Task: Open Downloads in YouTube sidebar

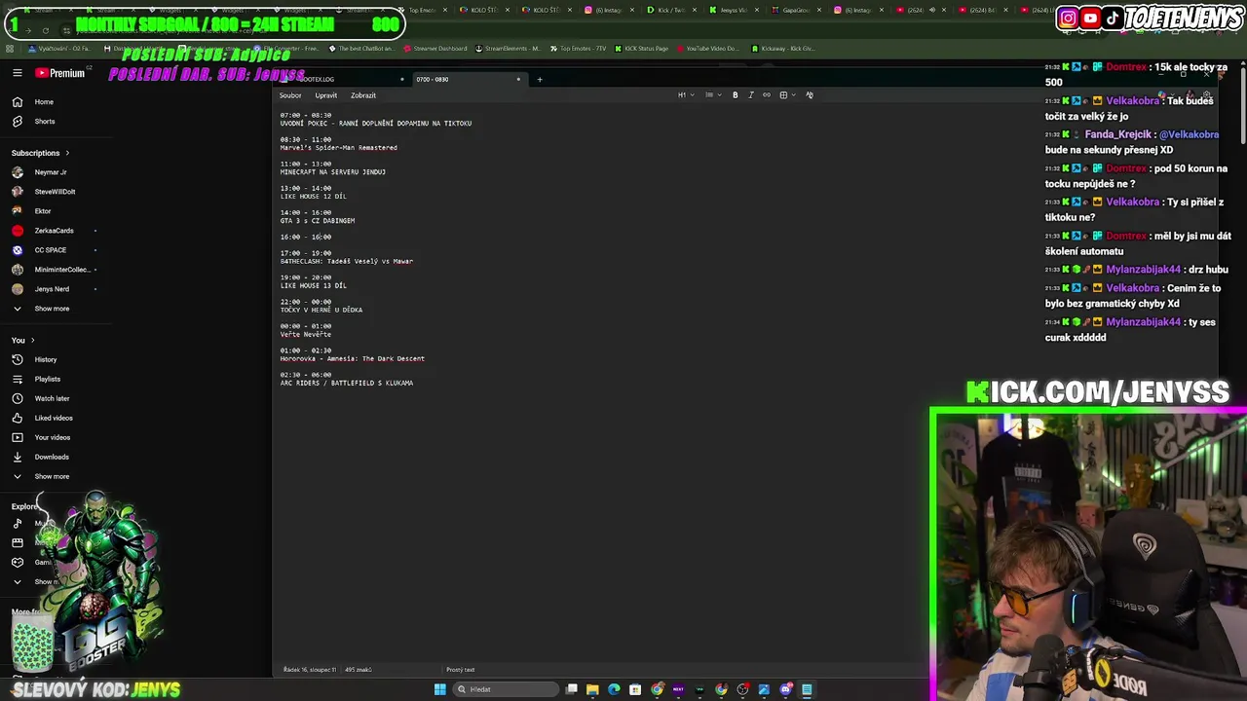Action: (52, 457)
